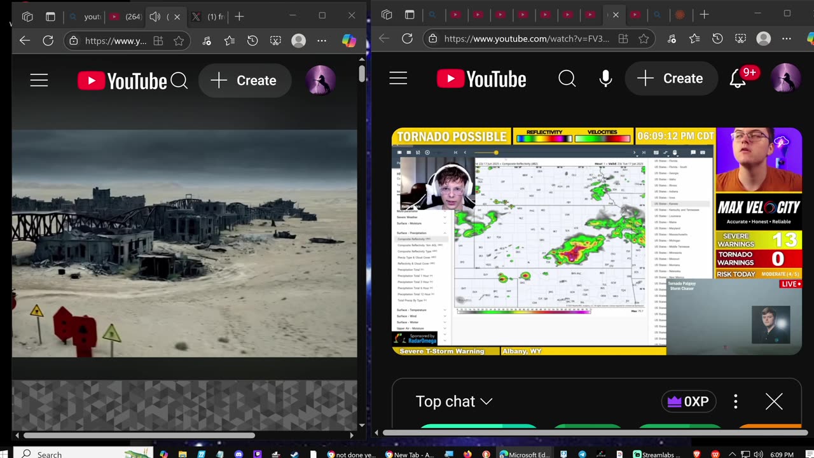
Task: Mute the playing tab via speaker icon
Action: click(155, 17)
